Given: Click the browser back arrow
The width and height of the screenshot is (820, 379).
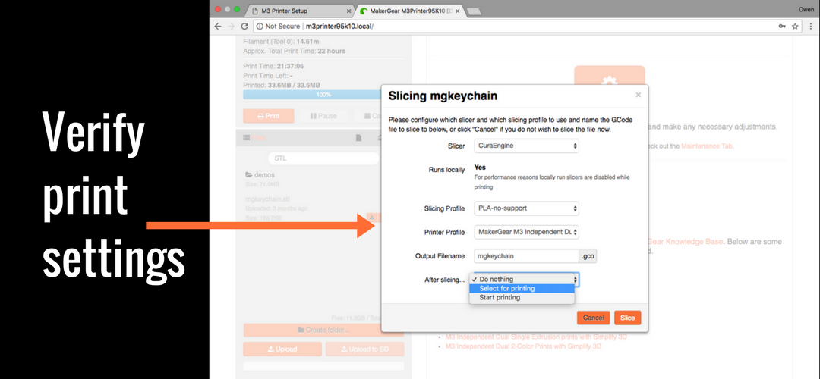Looking at the screenshot, I should tap(219, 26).
